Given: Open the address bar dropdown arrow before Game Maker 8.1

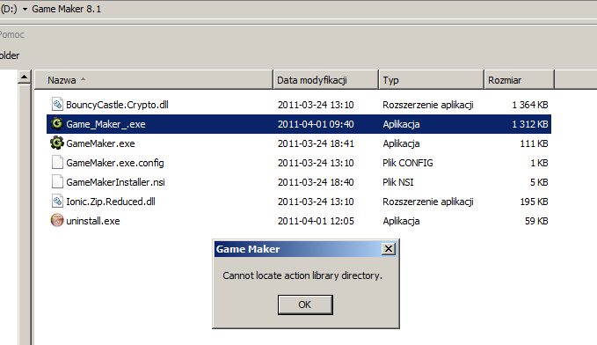Looking at the screenshot, I should pyautogui.click(x=25, y=9).
